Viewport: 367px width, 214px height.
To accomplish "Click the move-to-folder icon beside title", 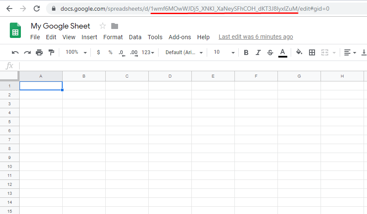I will click(x=114, y=26).
